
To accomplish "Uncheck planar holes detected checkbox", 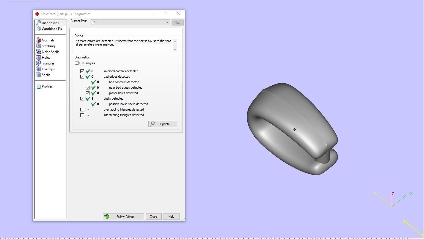I will coord(88,93).
